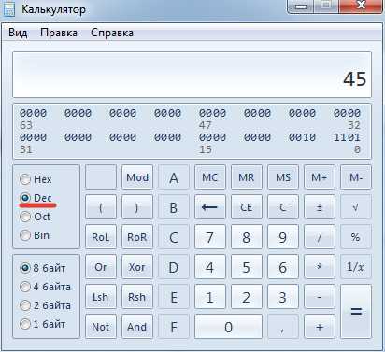Select the Oct radio button
The width and height of the screenshot is (385, 352).
point(35,217)
